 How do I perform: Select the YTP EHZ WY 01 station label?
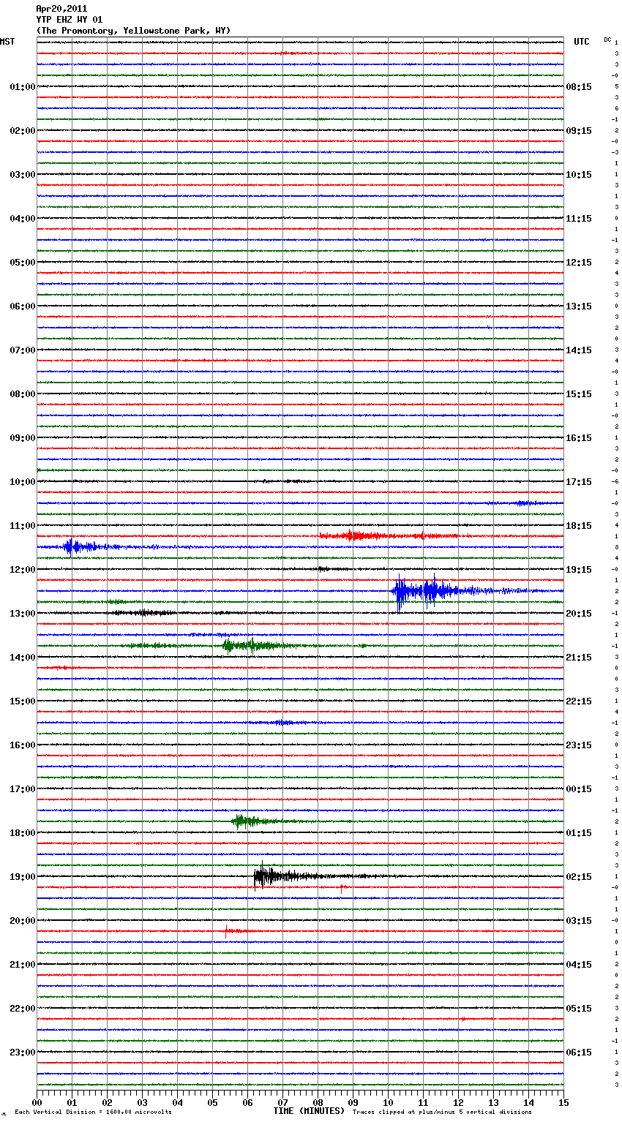(x=70, y=20)
